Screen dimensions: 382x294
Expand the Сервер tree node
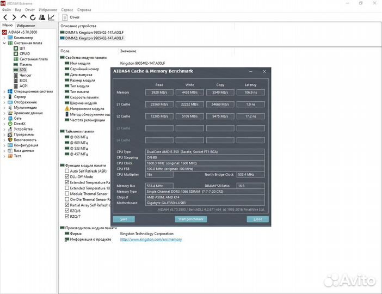click(4, 97)
